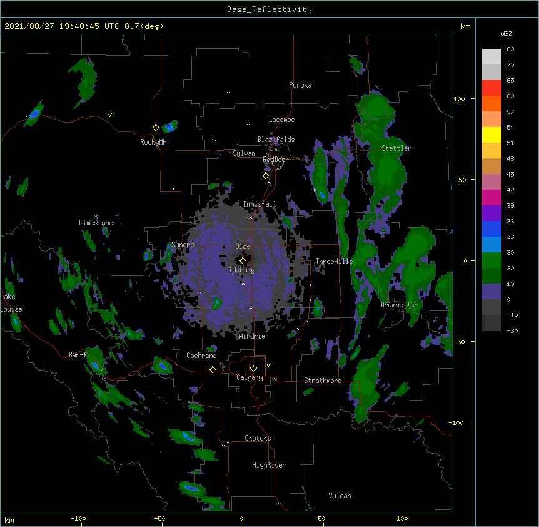Image resolution: width=539 pixels, height=527 pixels.
Task: Click the yellow diamond marker near RockyMH
Action: (x=156, y=128)
